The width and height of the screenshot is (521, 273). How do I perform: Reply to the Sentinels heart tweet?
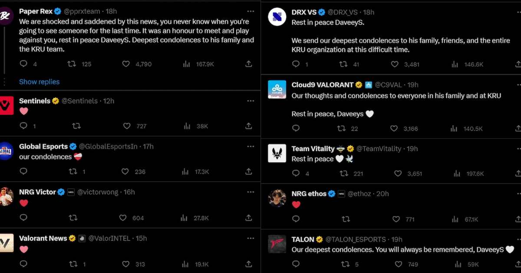(23, 126)
